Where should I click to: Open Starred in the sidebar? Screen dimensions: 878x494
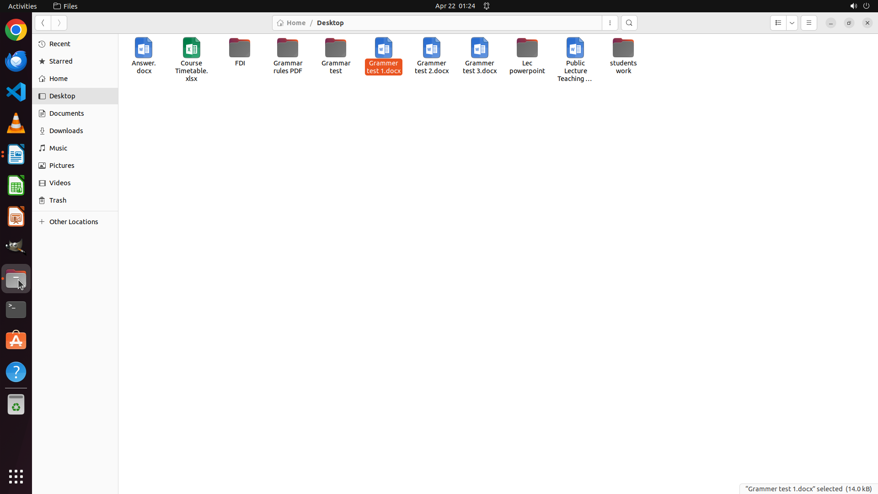[61, 61]
